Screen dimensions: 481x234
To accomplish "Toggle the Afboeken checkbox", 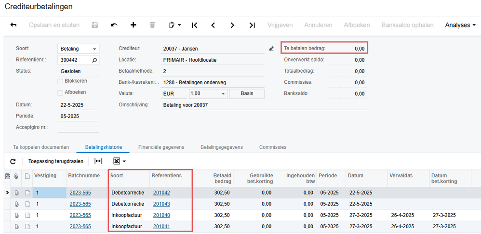I will tap(60, 92).
